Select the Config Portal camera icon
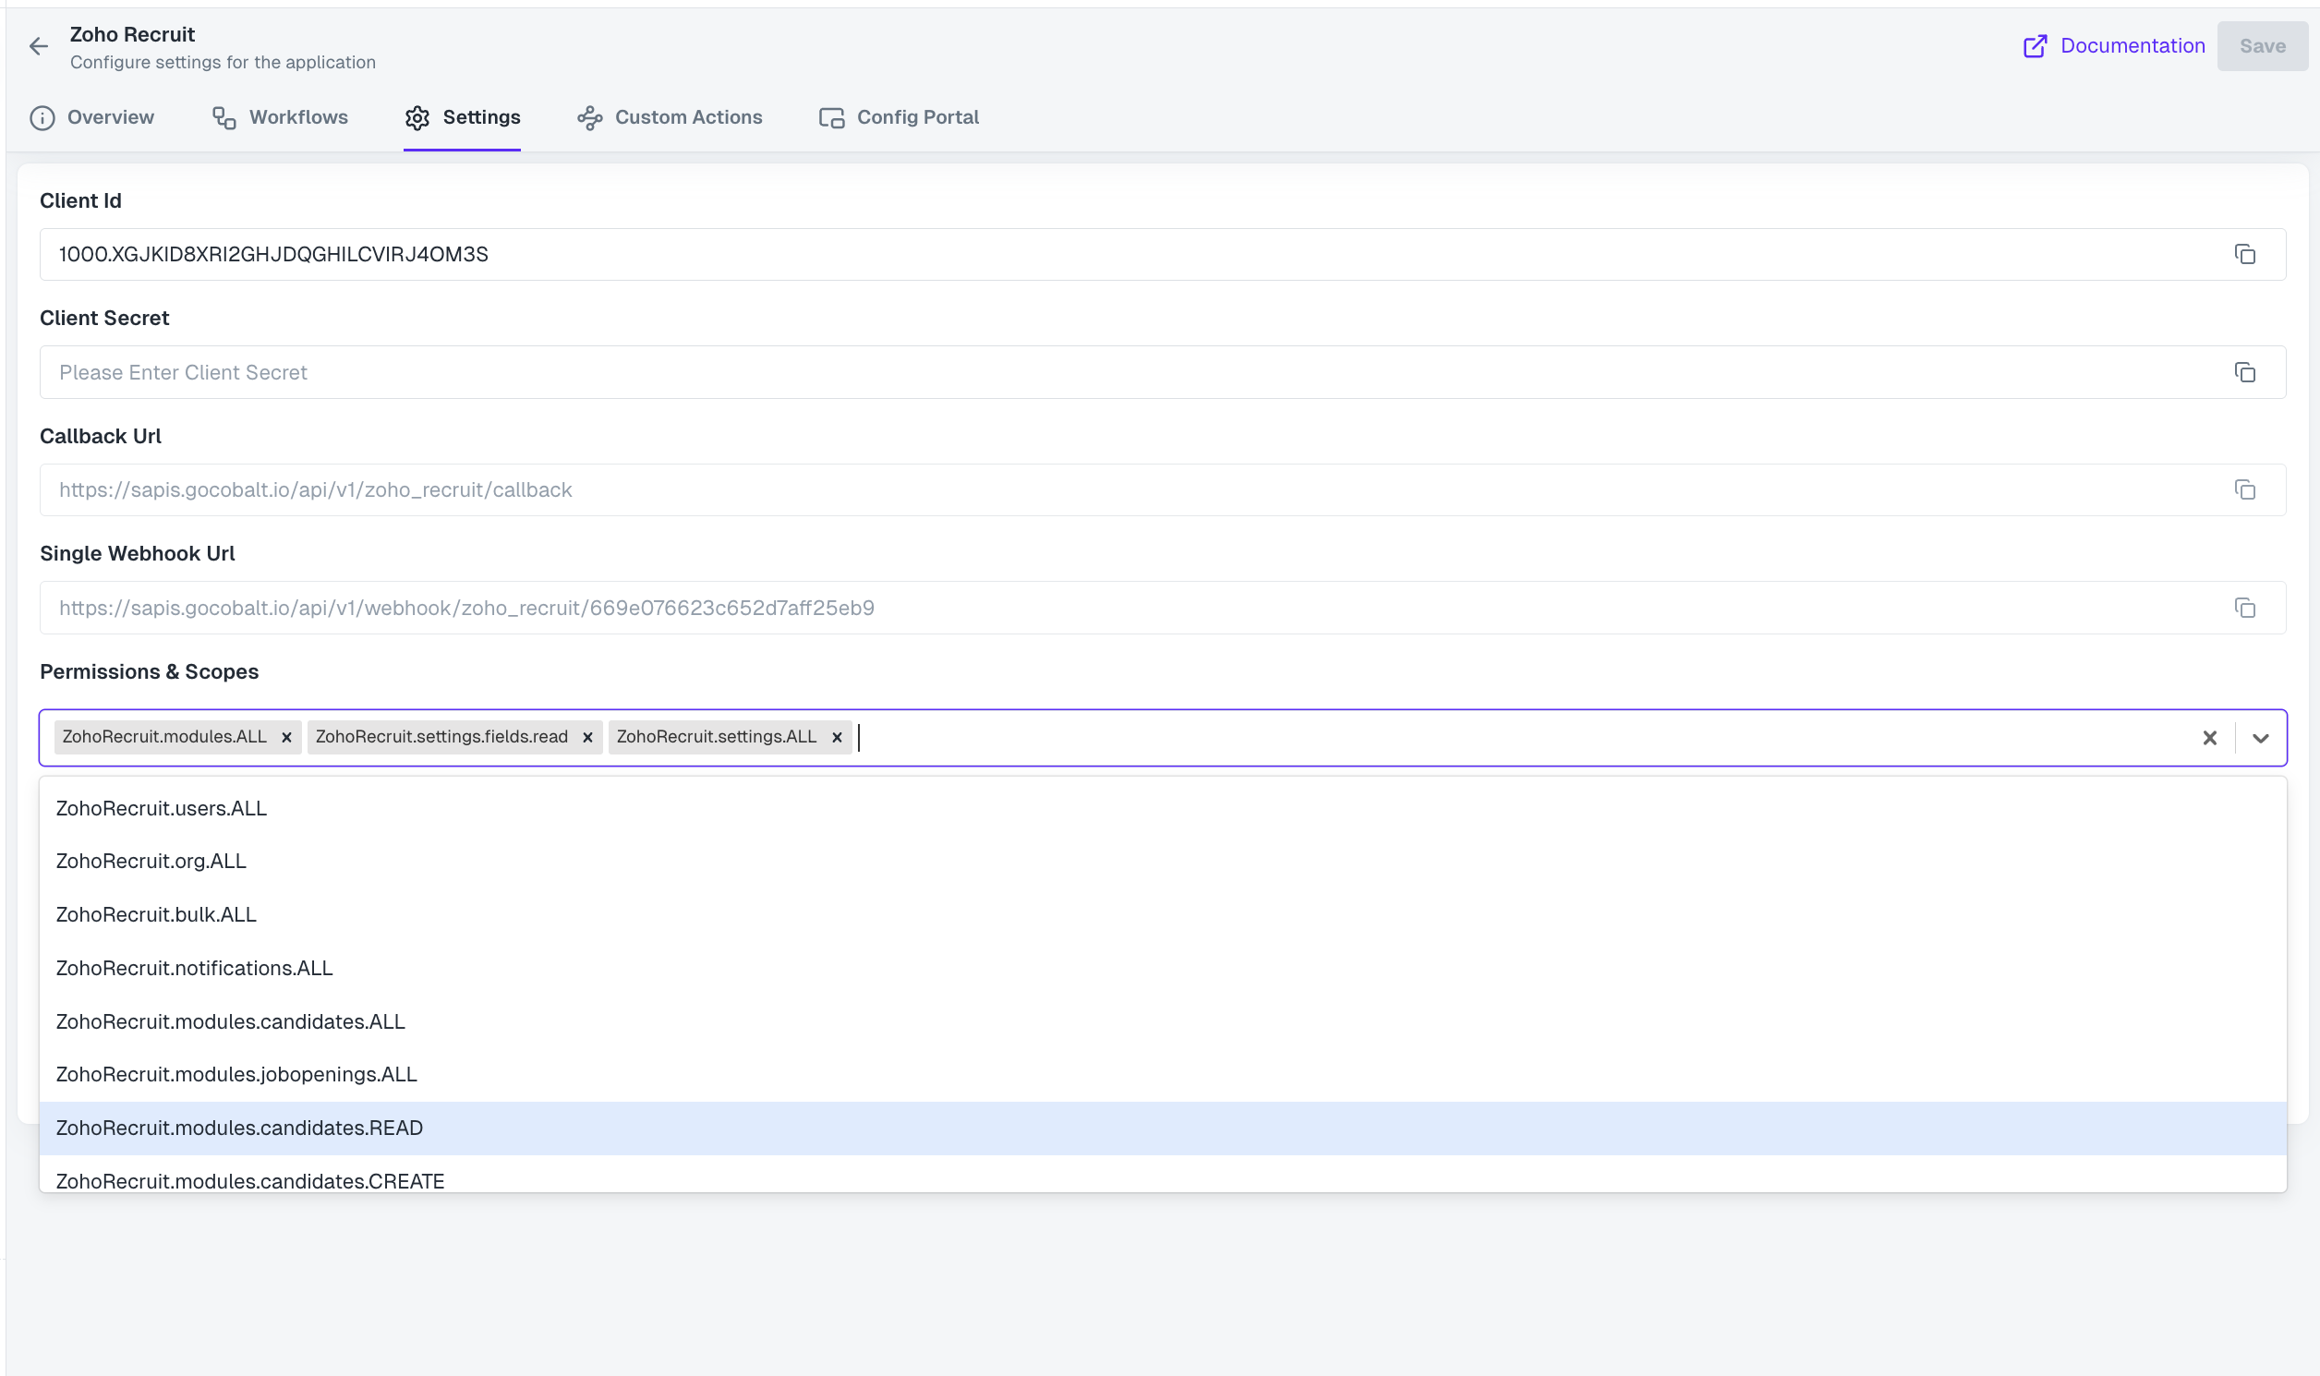The image size is (2320, 1376). 830,117
